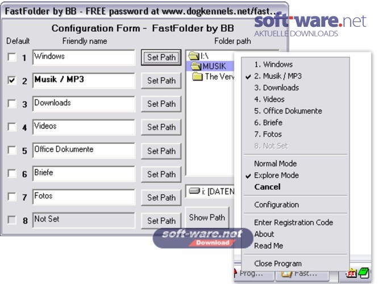Tick the Default checkbox for row 8 Not Set
This screenshot has width=378, height=284.
coord(12,220)
